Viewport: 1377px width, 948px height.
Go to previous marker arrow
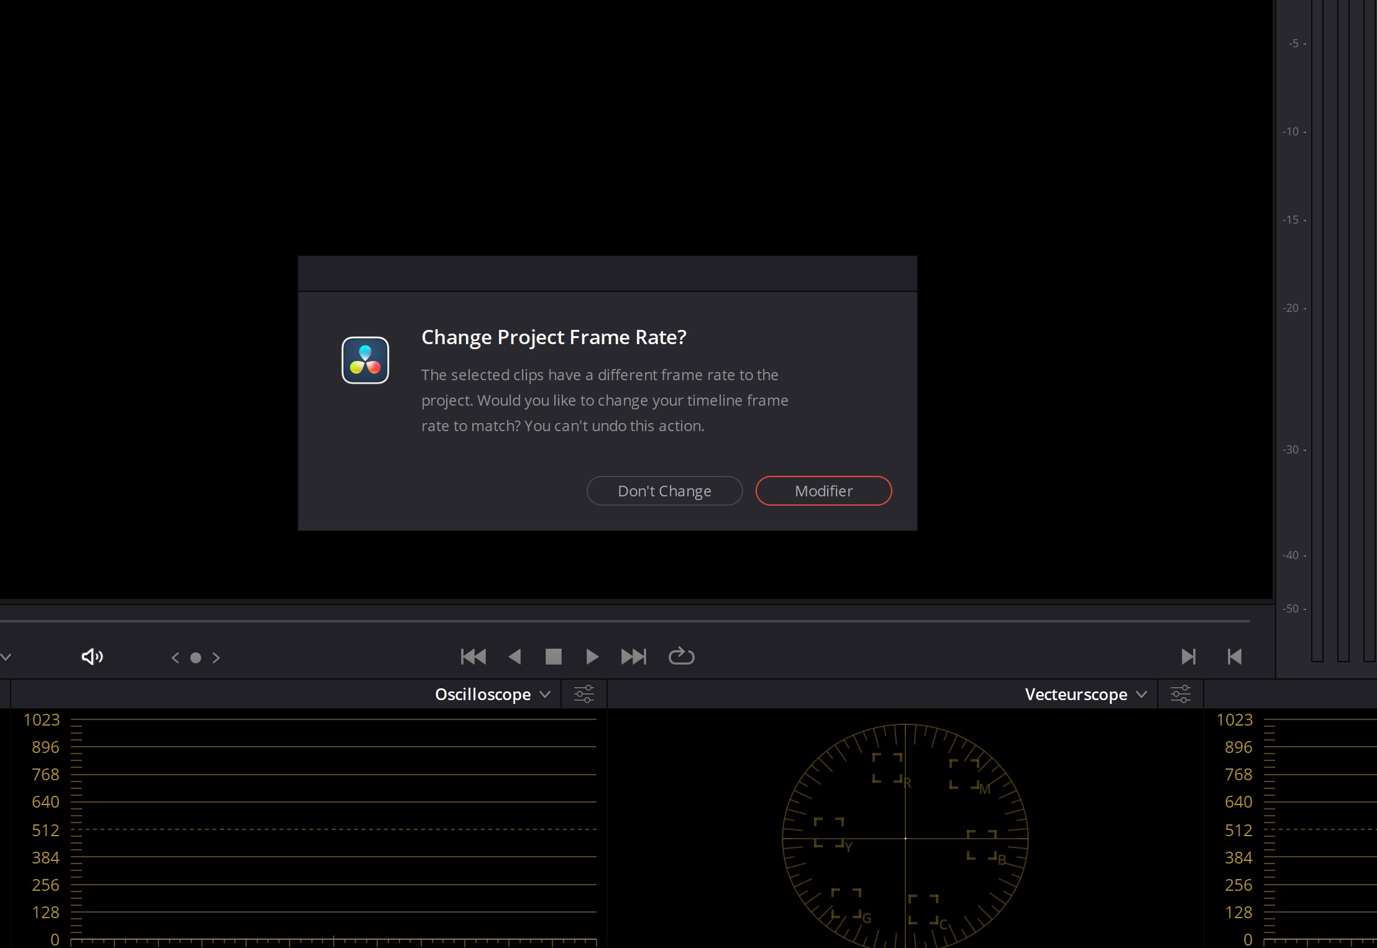(175, 657)
